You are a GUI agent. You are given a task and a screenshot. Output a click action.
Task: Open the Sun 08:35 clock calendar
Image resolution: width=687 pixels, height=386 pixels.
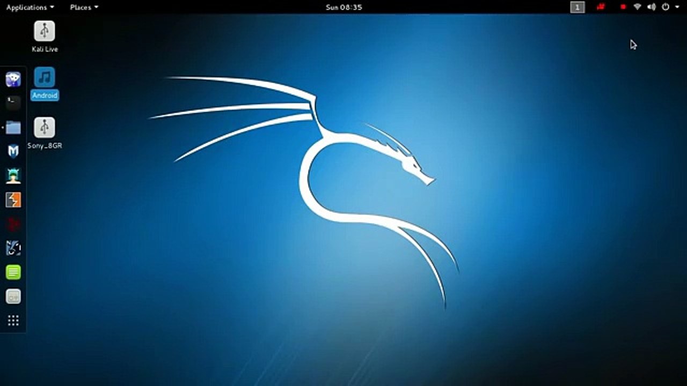(x=344, y=7)
